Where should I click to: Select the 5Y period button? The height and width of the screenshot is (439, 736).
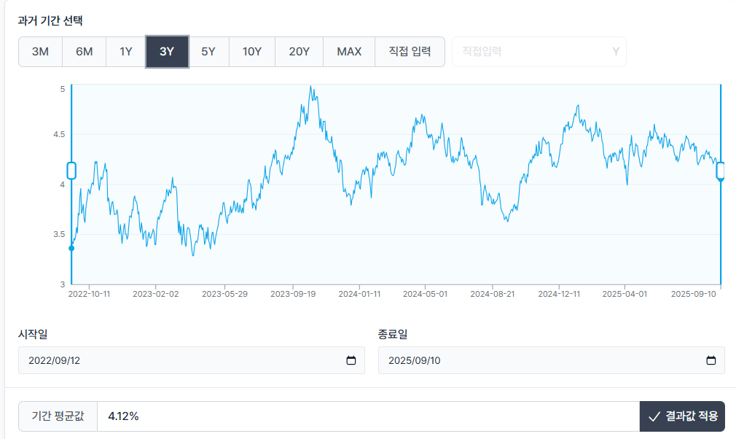208,52
